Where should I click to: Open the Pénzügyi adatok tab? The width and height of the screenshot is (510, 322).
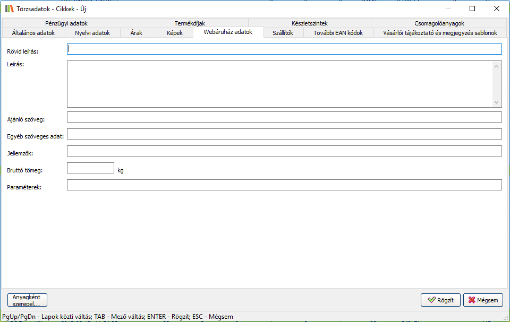(x=66, y=23)
